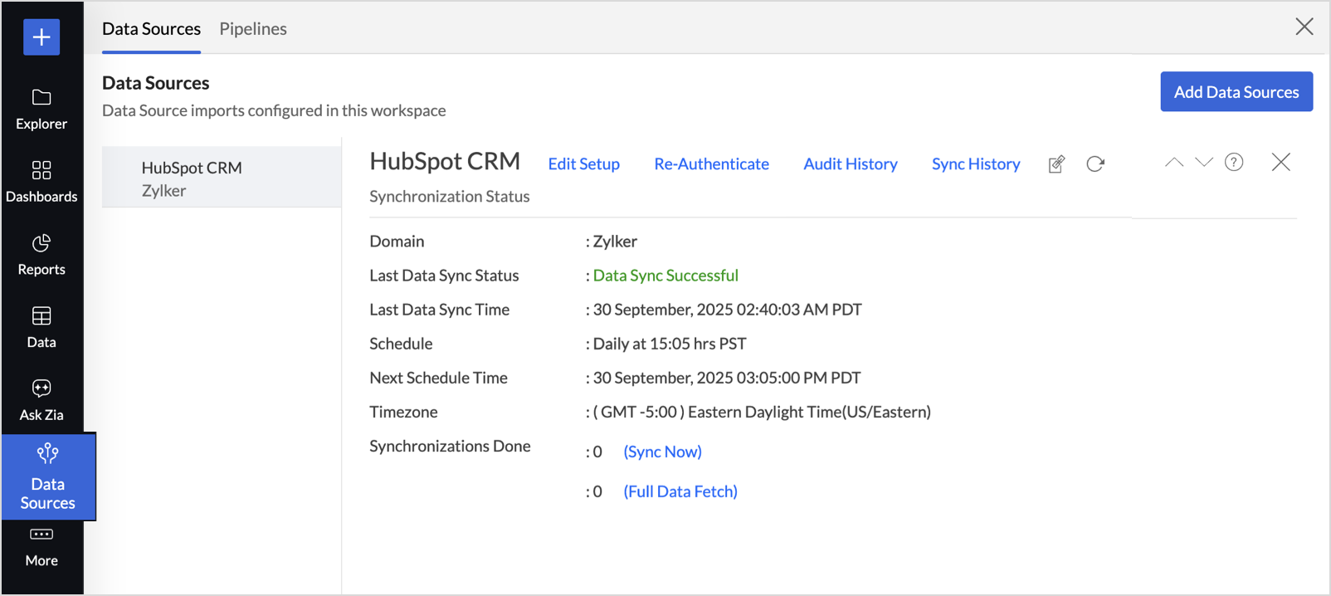Click the refresh sync status icon
Viewport: 1331px width, 596px height.
click(x=1095, y=164)
